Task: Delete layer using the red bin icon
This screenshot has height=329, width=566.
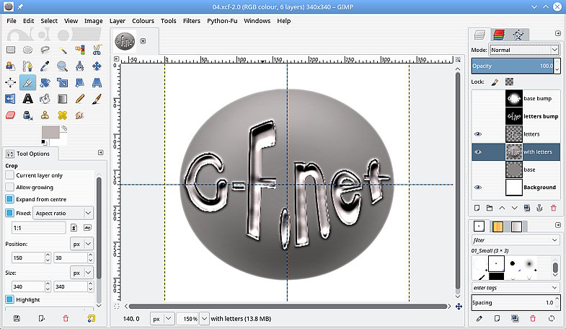Action: 553,208
